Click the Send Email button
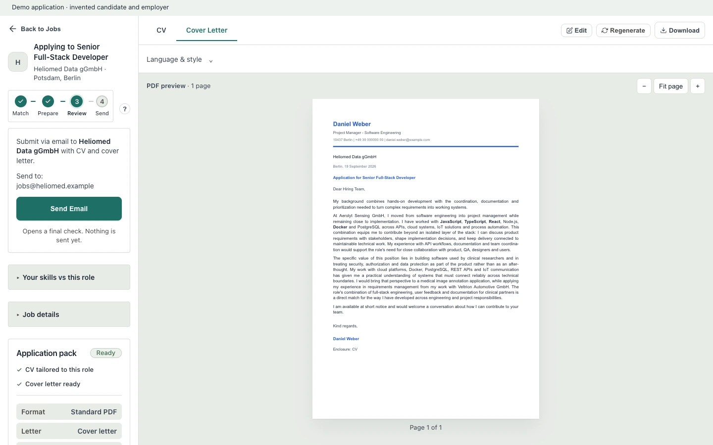Screen dimensions: 713x445 pos(69,209)
